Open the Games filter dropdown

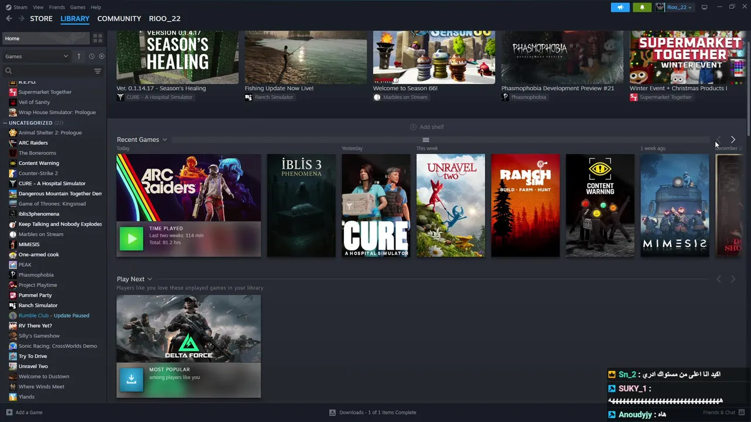click(x=36, y=56)
